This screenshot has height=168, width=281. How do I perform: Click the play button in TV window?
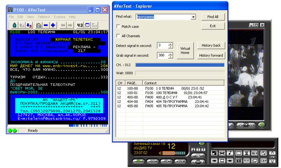(231, 125)
